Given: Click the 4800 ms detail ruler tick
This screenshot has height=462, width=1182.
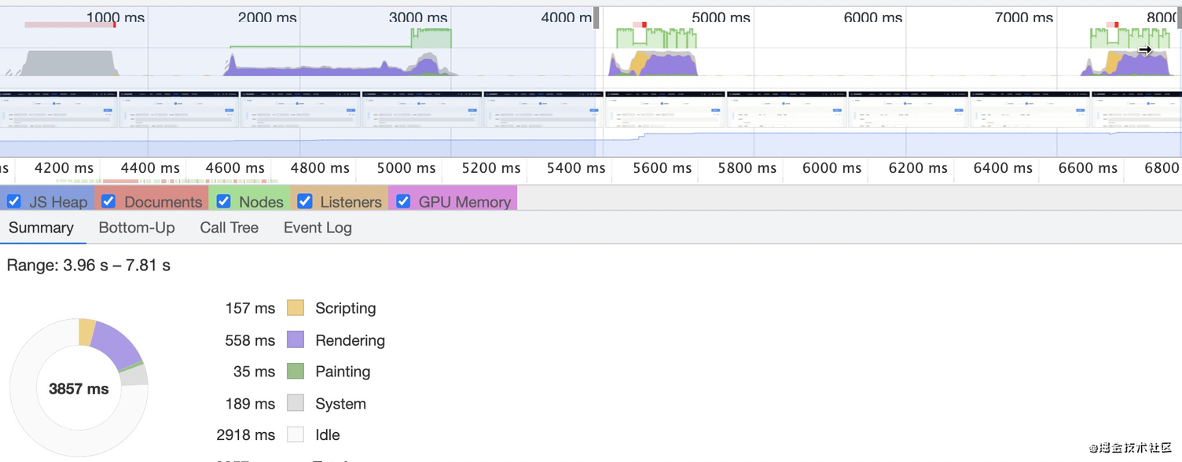Looking at the screenshot, I should [x=320, y=168].
